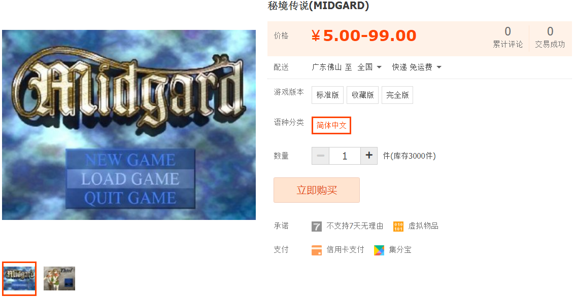Click the large Midgard product image
The height and width of the screenshot is (298, 575).
(129, 125)
